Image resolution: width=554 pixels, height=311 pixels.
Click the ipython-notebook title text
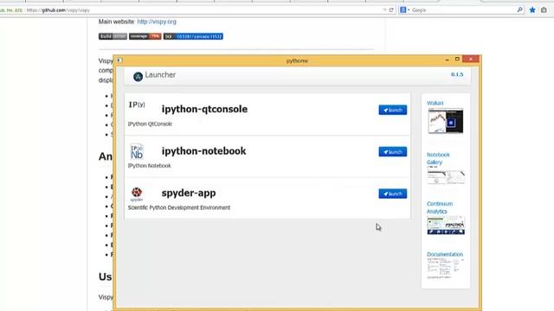click(x=204, y=151)
